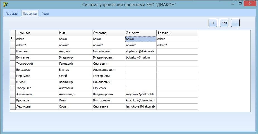Click the Анотолий name cell

[x=75, y=88]
